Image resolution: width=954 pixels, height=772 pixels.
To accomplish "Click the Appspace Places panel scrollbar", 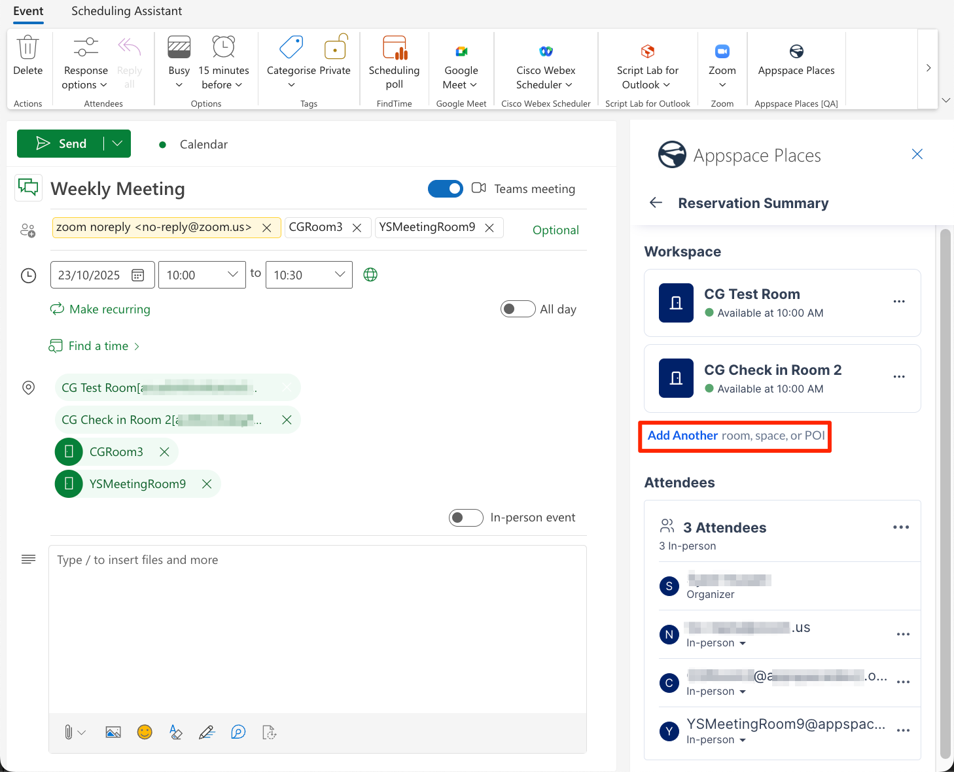I will point(944,493).
